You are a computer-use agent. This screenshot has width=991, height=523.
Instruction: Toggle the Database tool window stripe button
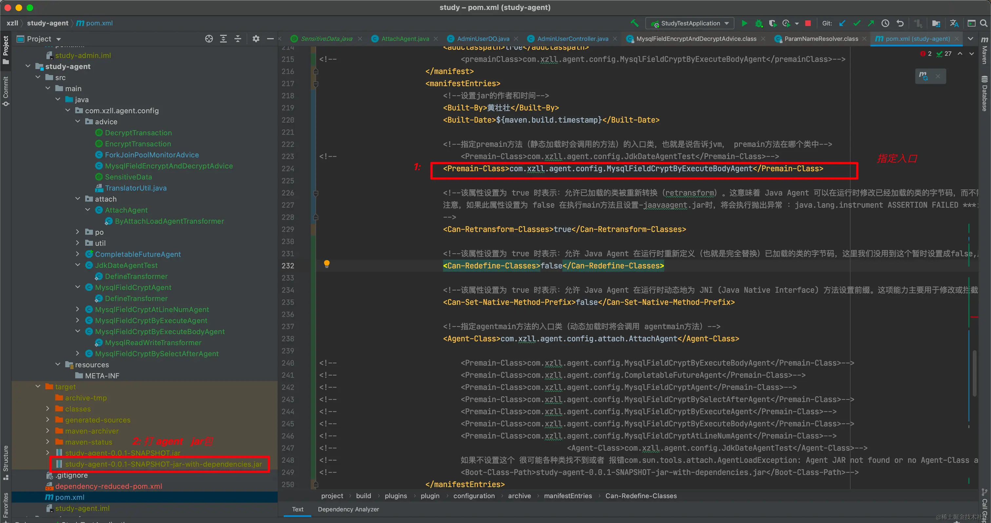pos(984,93)
